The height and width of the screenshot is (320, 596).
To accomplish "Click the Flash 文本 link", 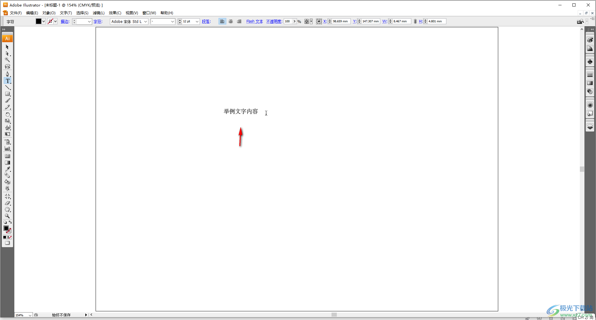I will (x=255, y=21).
